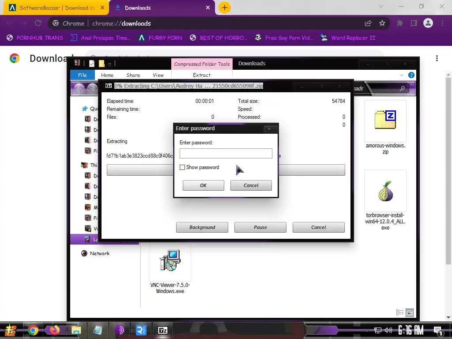Open the volume tray icon

pos(388,330)
